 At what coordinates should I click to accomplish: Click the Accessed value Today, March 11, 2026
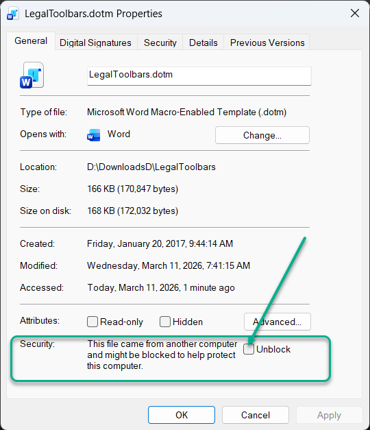point(161,287)
